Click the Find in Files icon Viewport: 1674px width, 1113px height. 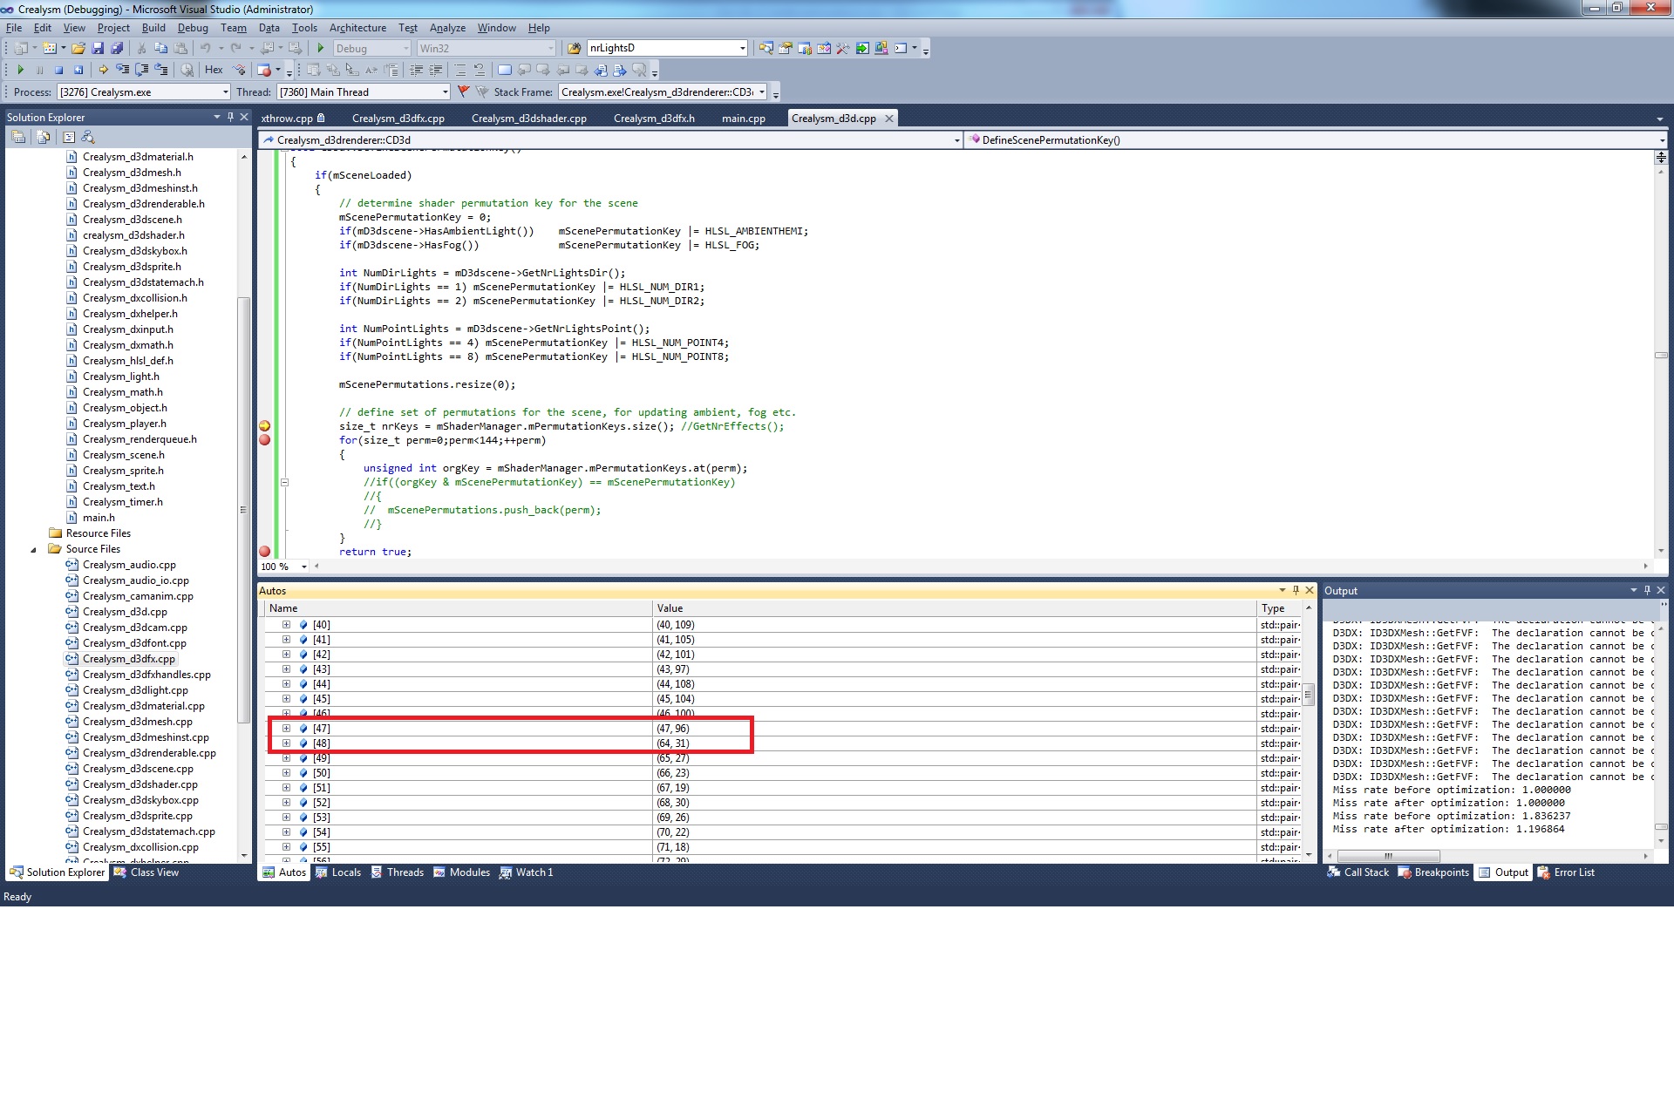click(575, 49)
